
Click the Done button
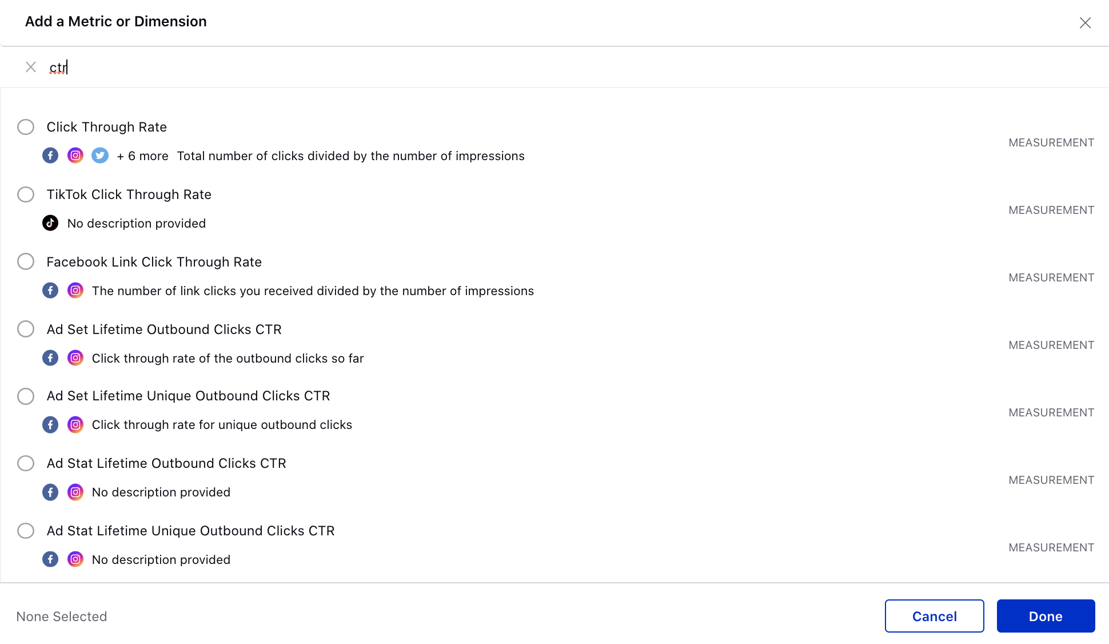coord(1046,617)
